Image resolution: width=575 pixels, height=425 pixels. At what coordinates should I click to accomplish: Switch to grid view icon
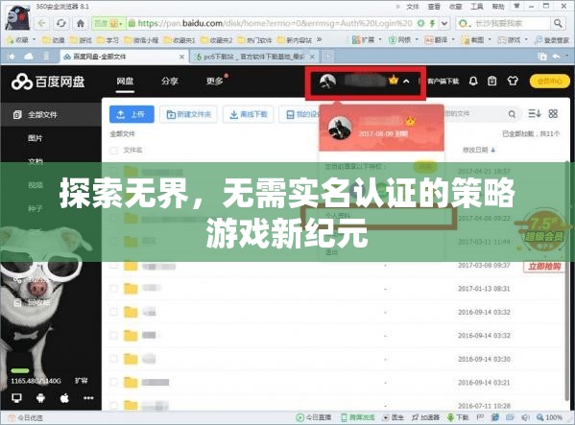(x=553, y=114)
